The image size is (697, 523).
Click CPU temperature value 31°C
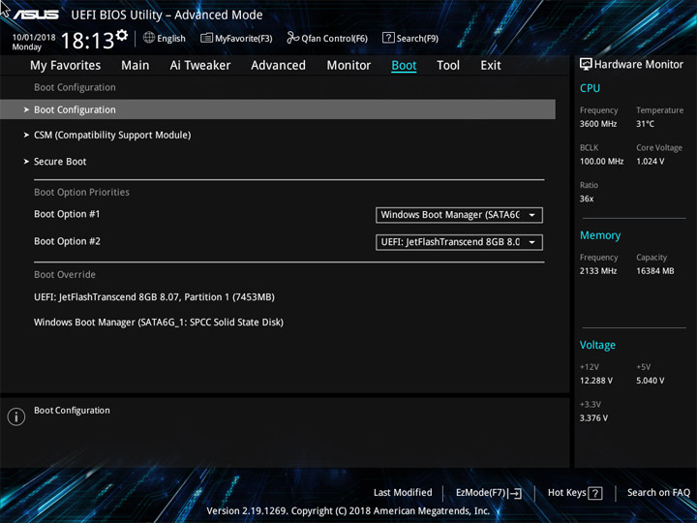(x=645, y=124)
